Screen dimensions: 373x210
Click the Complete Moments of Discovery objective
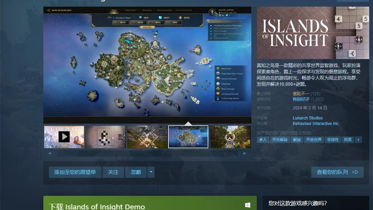click(x=227, y=25)
